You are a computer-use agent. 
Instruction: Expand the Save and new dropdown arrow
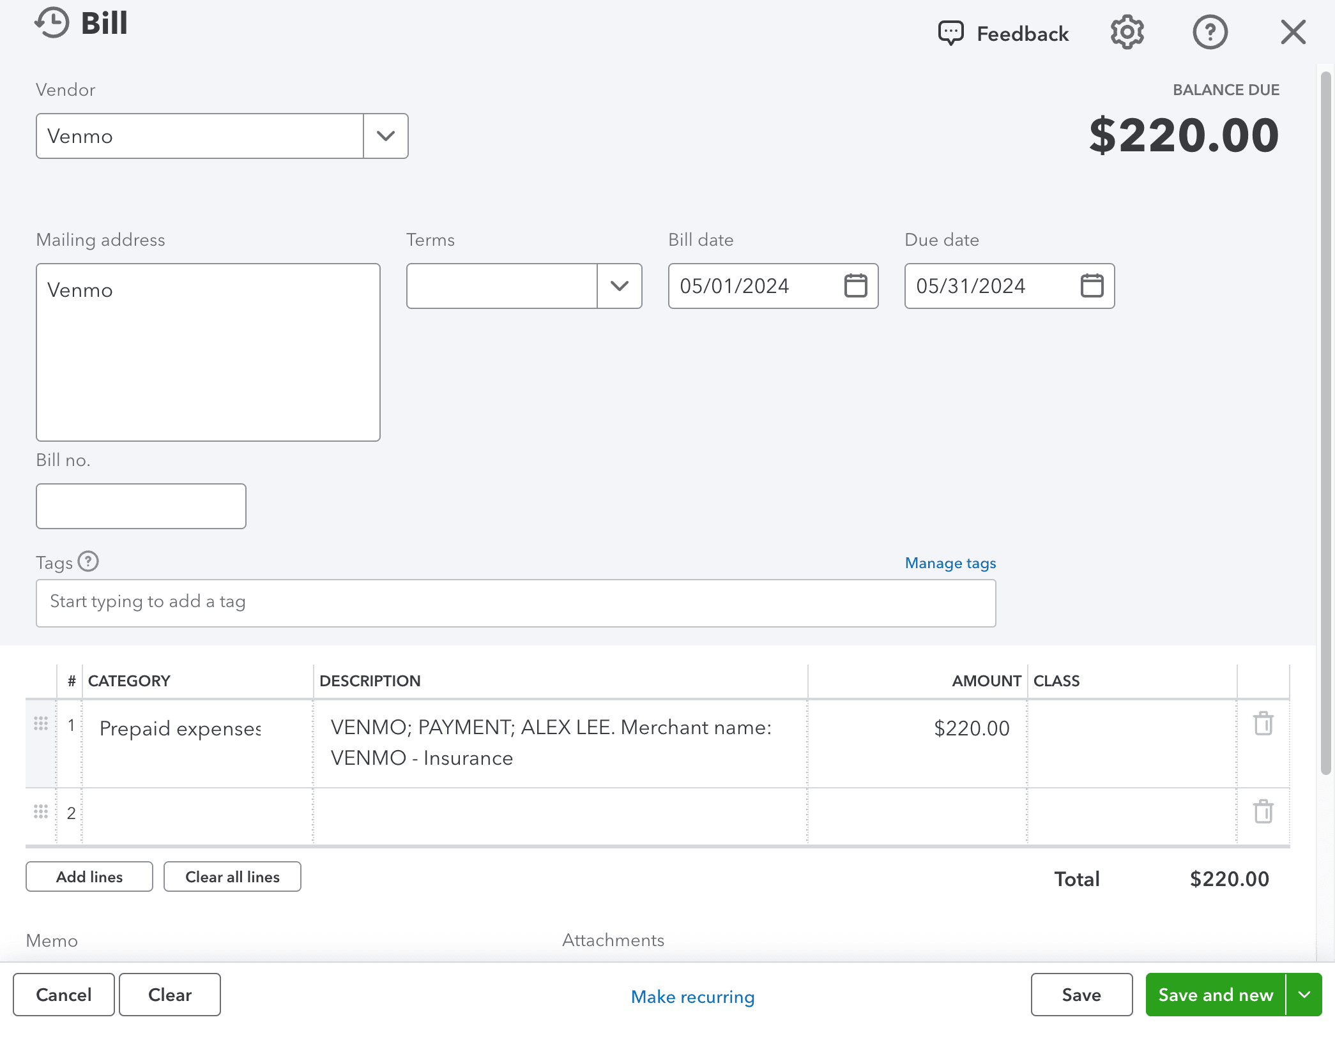pos(1305,995)
